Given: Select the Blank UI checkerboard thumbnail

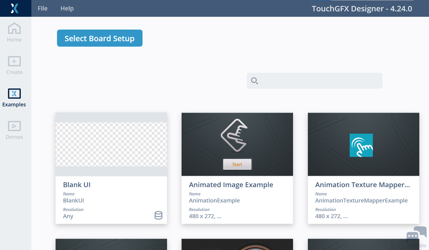Looking at the screenshot, I should tap(111, 144).
